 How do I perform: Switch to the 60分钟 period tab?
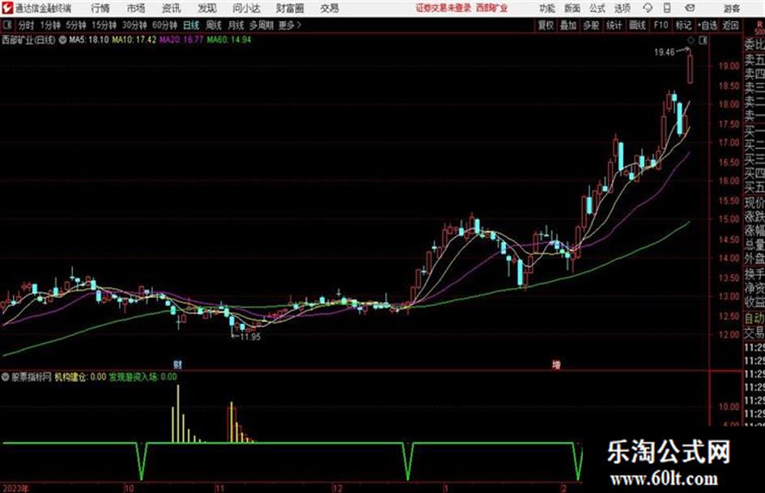tap(165, 25)
